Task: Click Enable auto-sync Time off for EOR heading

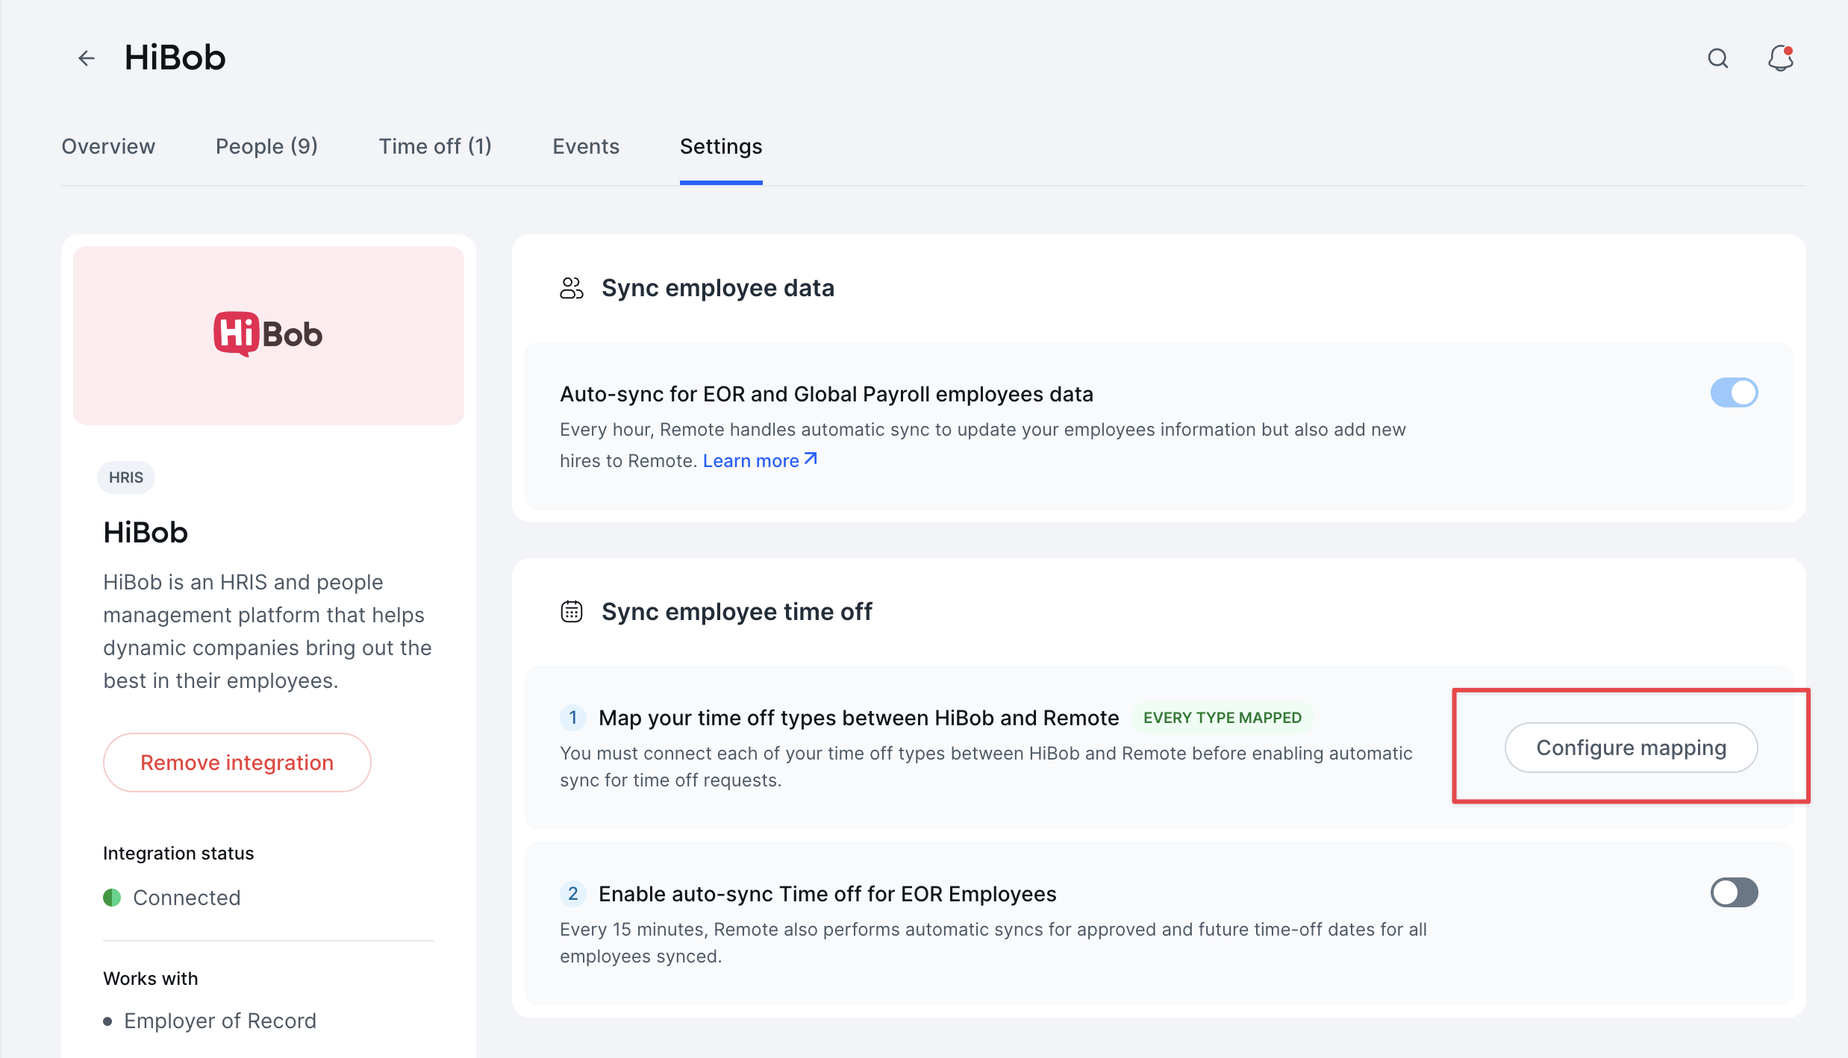Action: pos(828,894)
